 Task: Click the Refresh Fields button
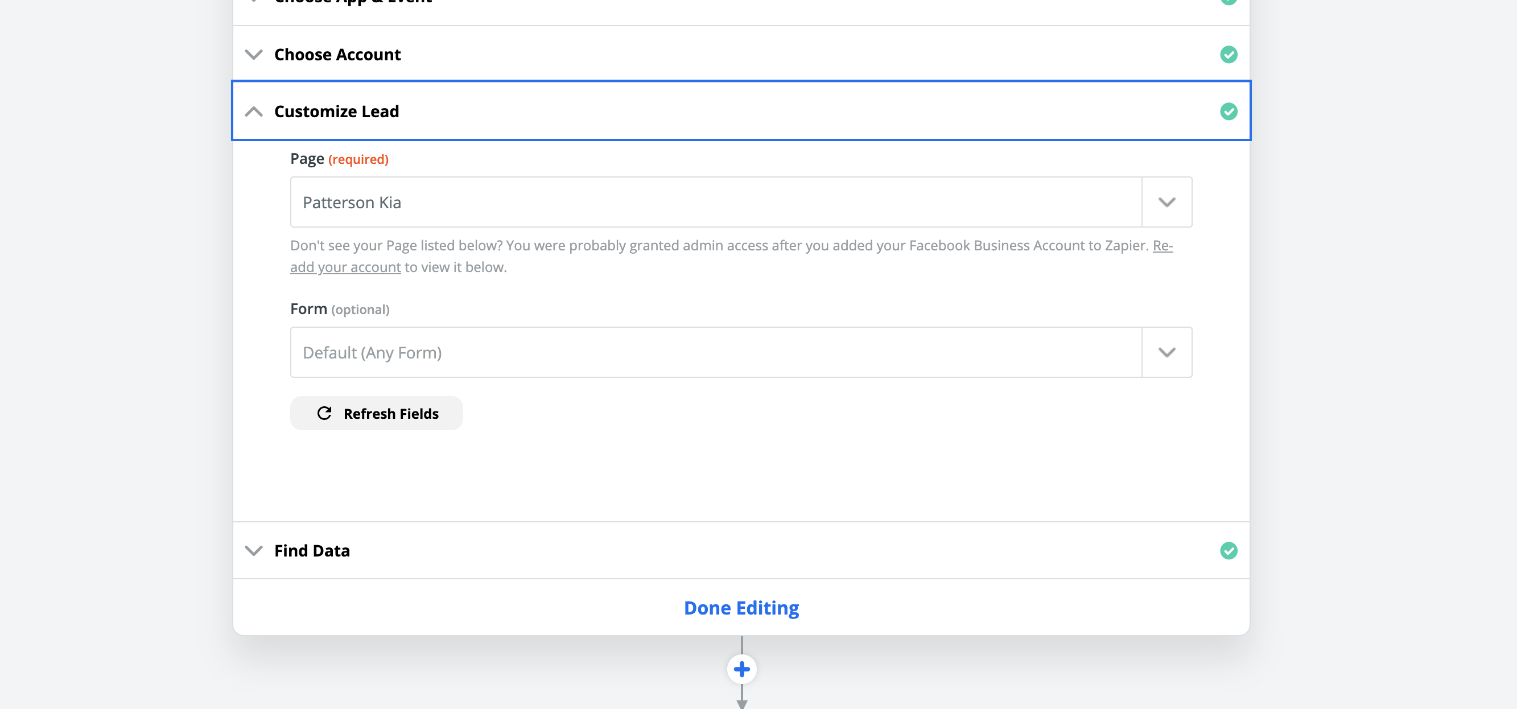pos(376,413)
